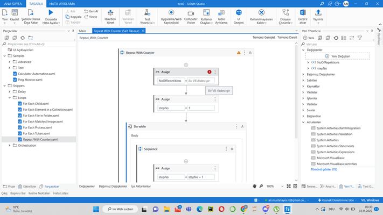Click Geri Al undo button

(91, 11)
